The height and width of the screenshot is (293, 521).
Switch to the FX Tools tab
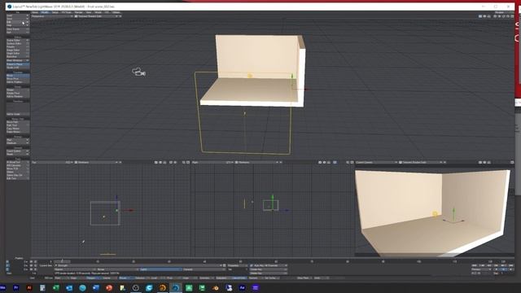pos(66,12)
